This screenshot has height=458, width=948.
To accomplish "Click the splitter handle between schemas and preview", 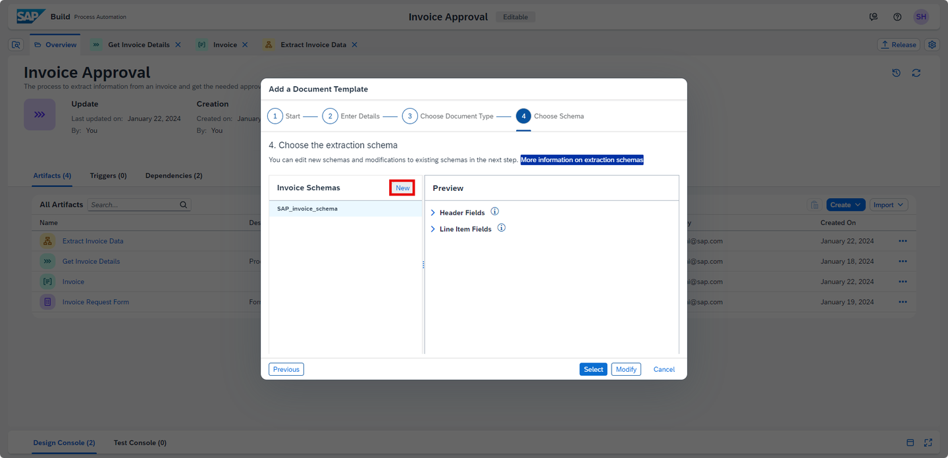I will (423, 265).
